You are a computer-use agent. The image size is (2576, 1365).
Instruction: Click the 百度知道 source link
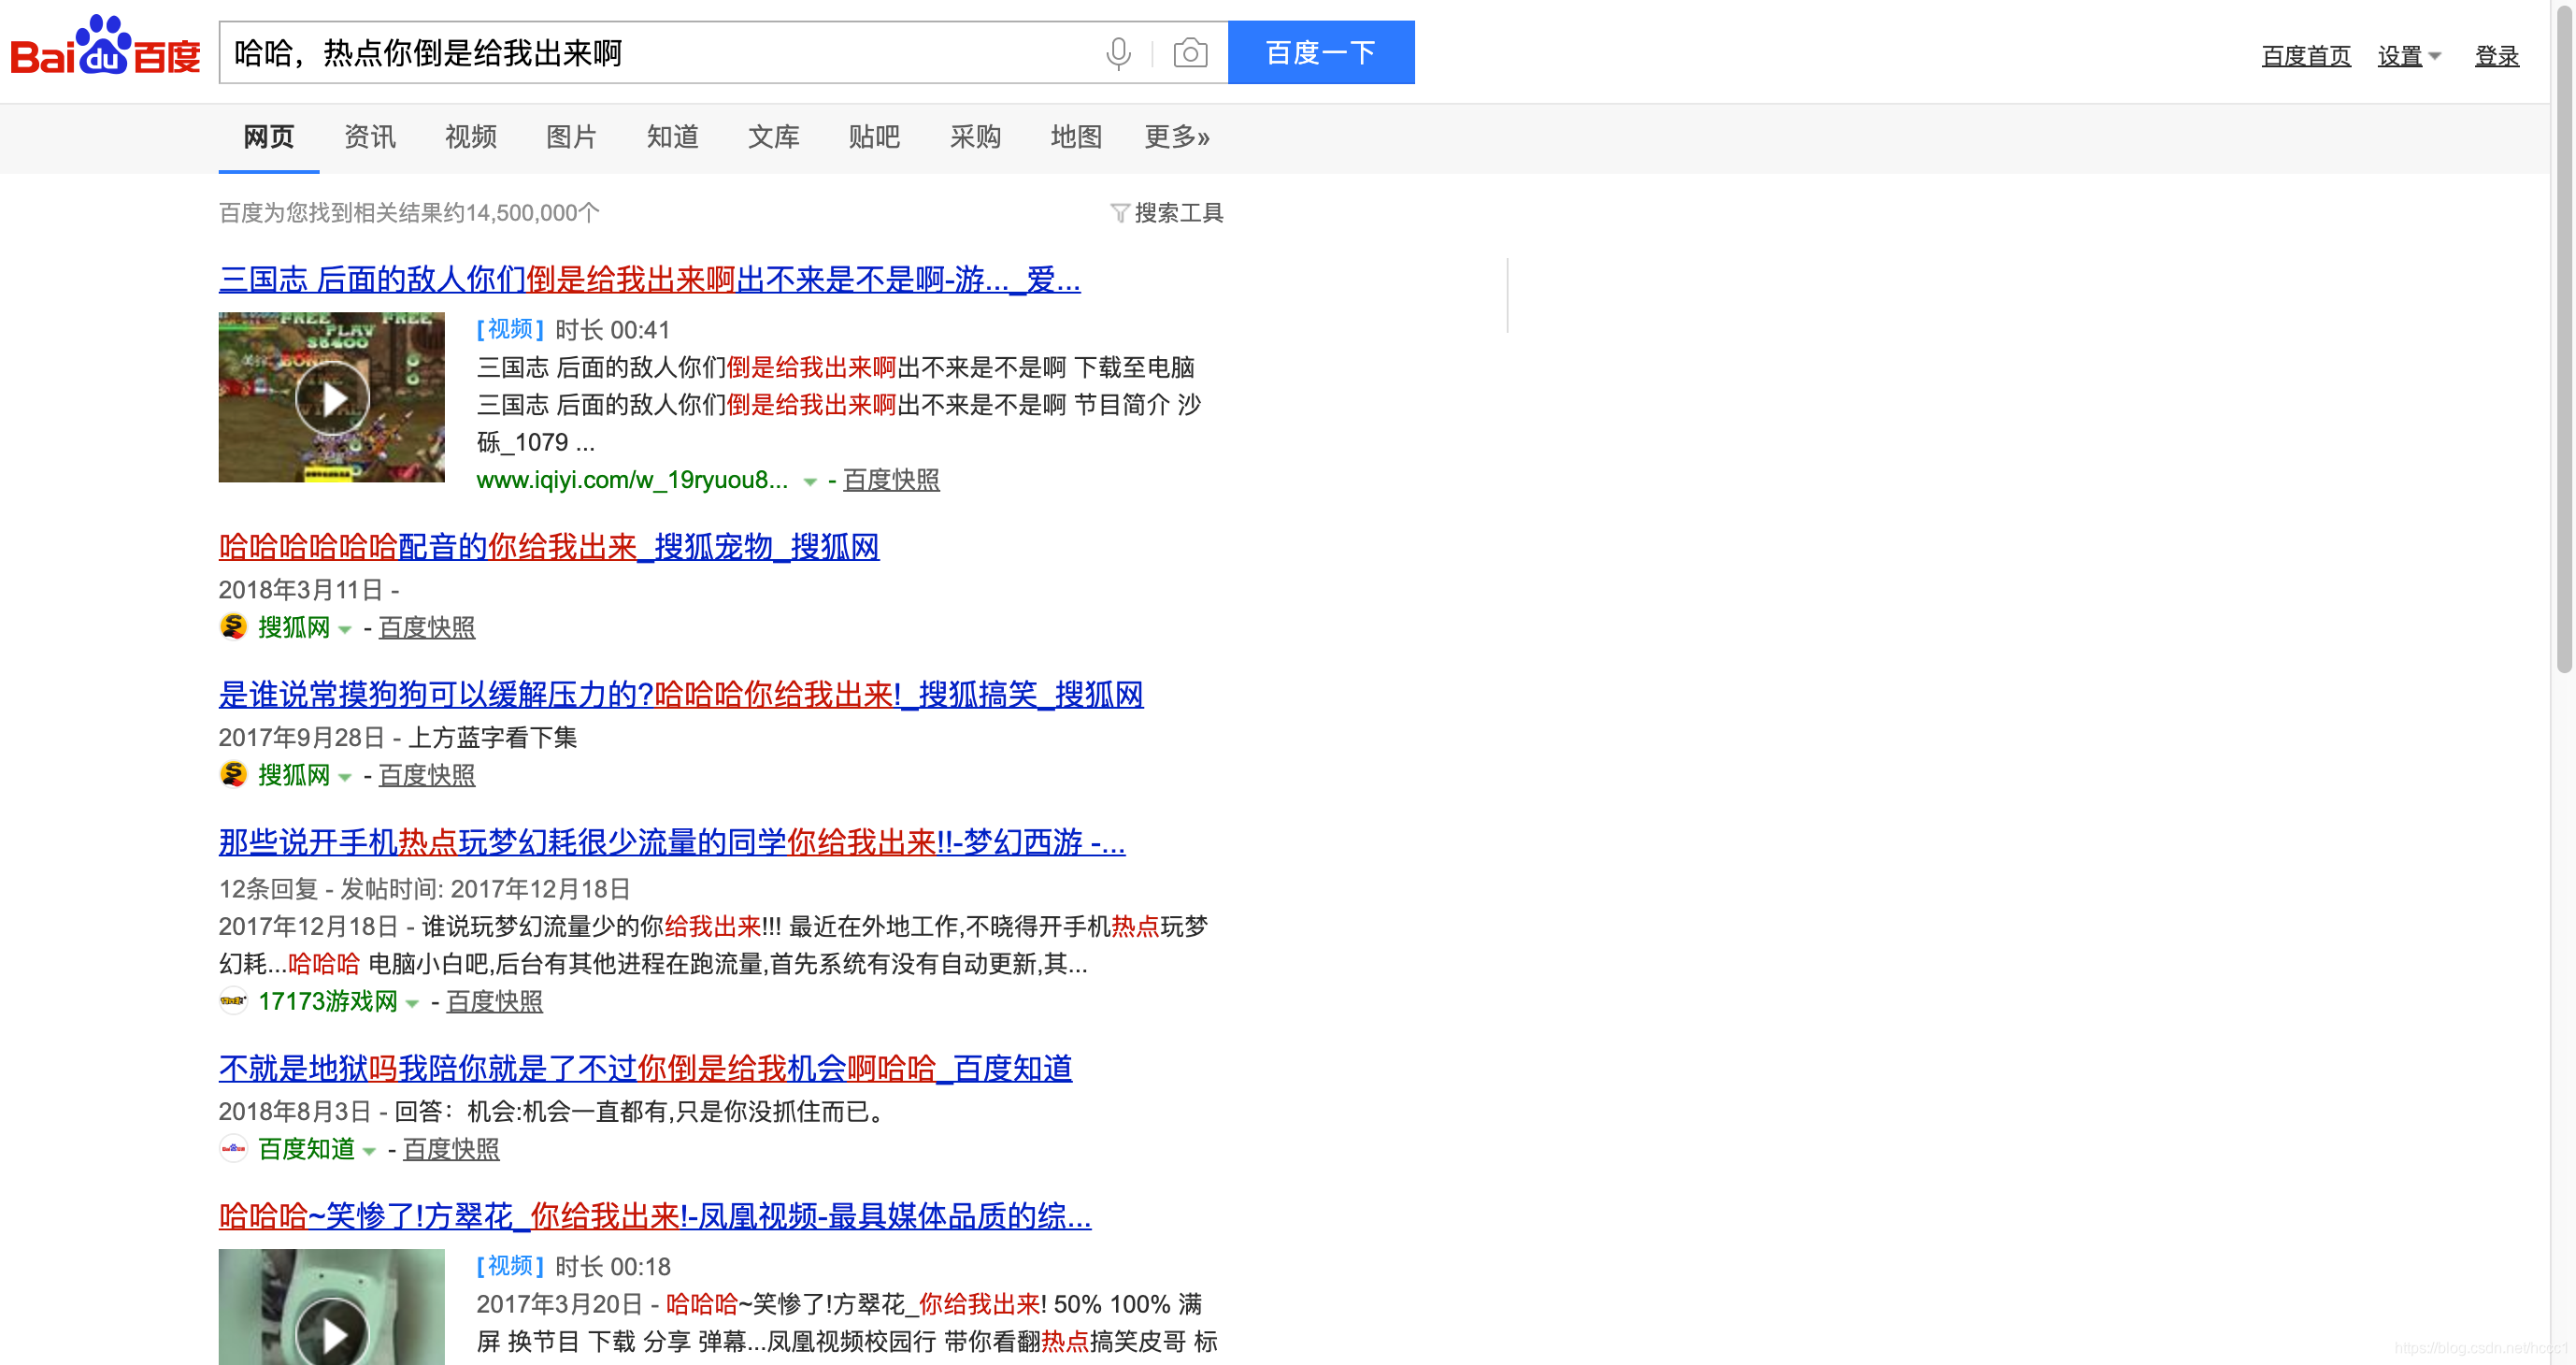tap(306, 1150)
